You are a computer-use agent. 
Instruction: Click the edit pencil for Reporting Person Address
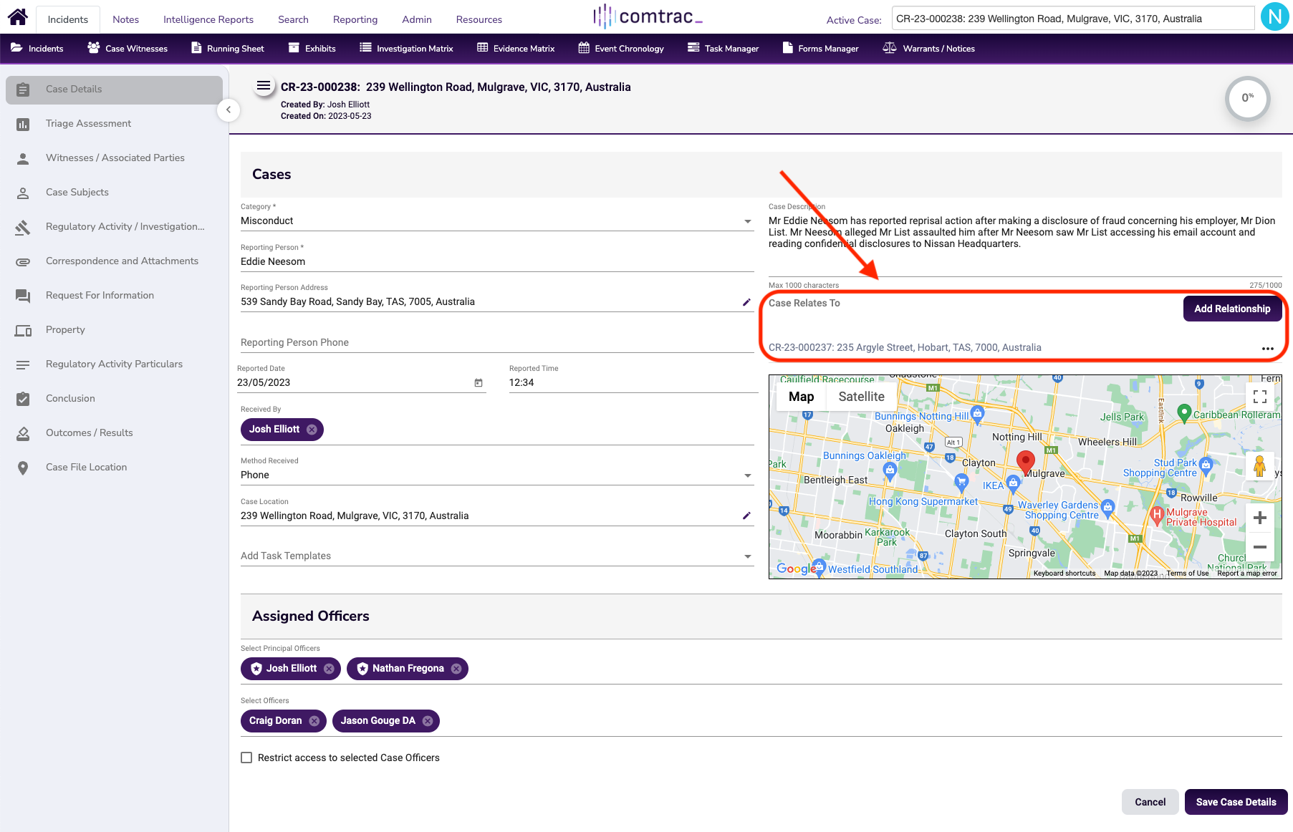coord(746,302)
